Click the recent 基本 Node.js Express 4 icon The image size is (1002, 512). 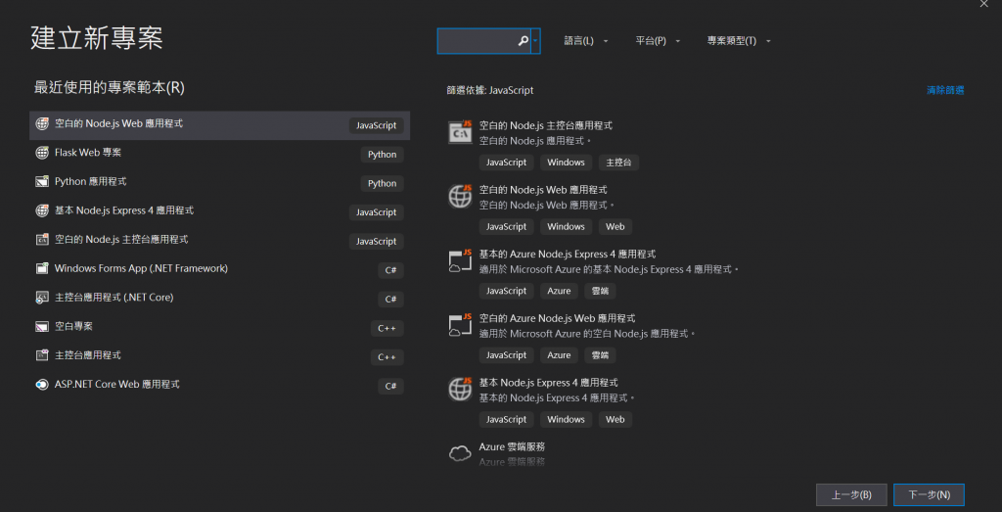click(42, 210)
